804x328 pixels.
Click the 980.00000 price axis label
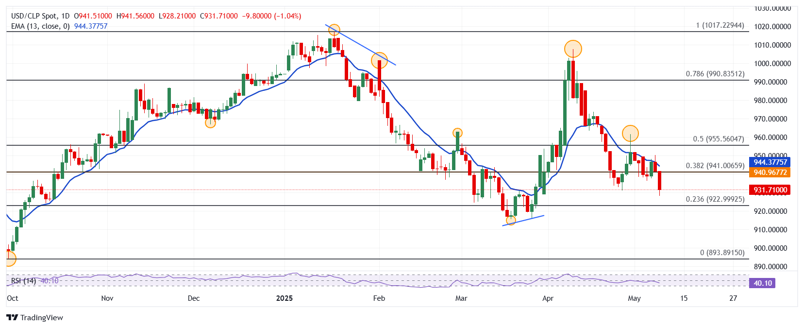click(770, 101)
